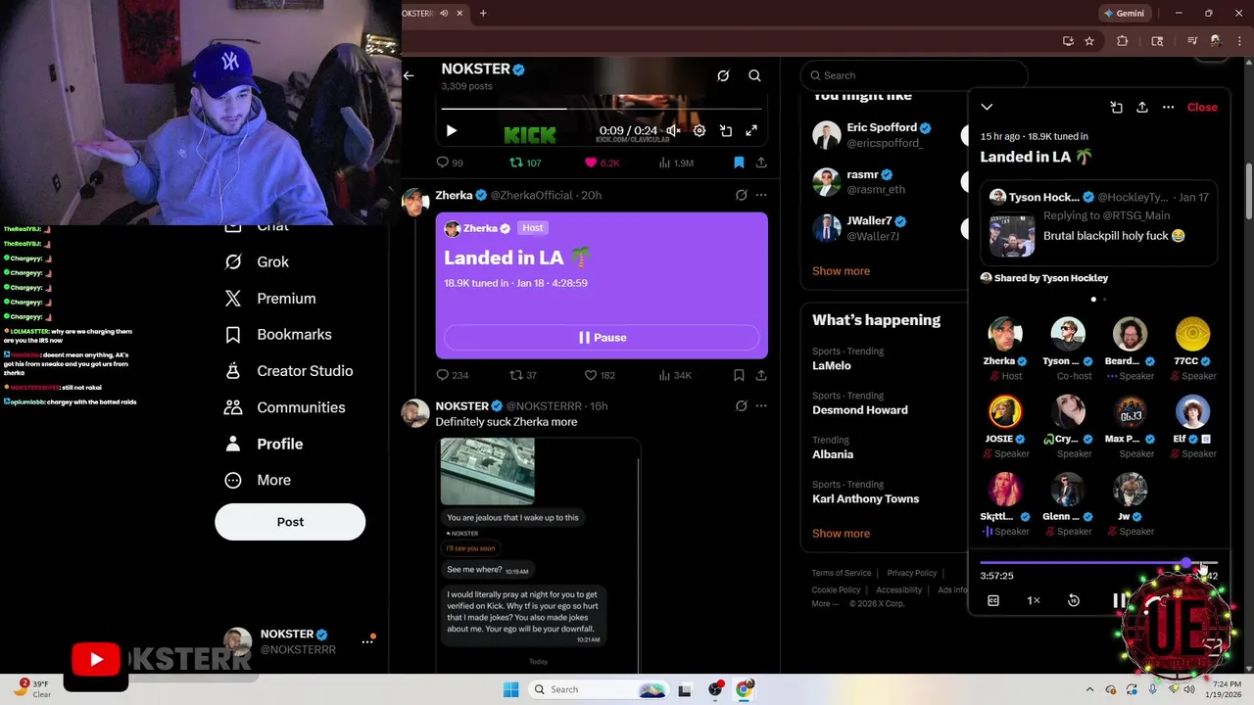Open the video settings gear
1254x705 pixels.
[x=699, y=130]
